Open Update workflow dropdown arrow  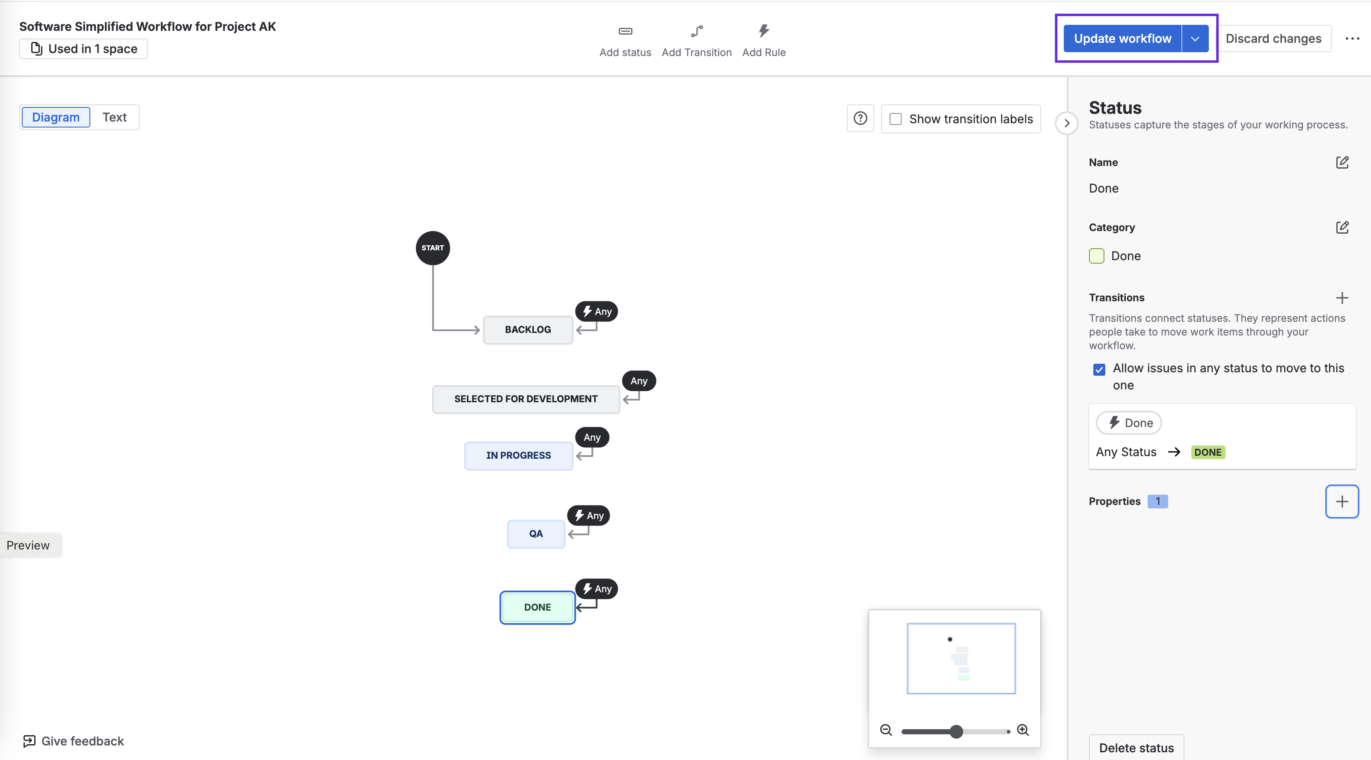(x=1195, y=39)
